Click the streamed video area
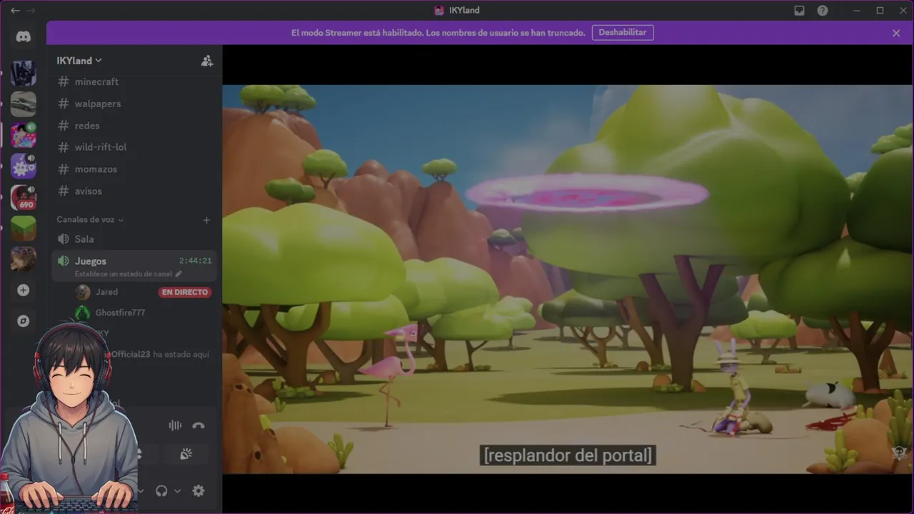914x514 pixels. tap(568, 279)
